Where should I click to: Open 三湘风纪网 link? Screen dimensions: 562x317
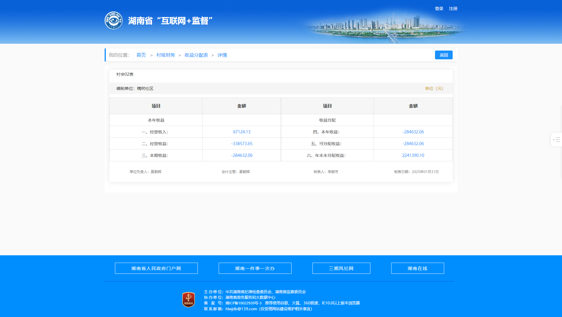341,268
